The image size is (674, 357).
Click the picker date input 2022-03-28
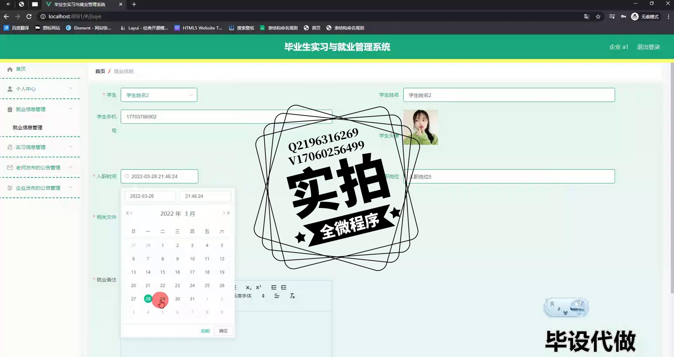point(150,196)
